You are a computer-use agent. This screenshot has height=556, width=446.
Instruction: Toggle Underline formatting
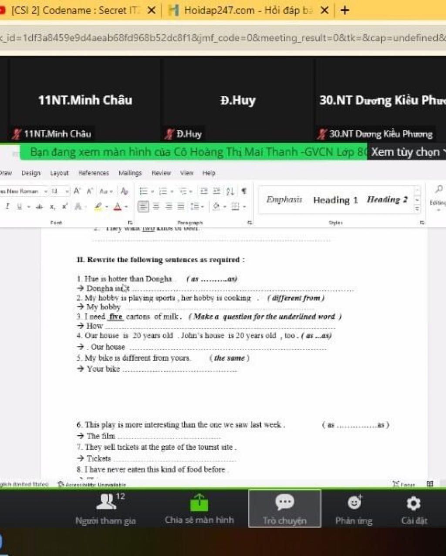19,207
